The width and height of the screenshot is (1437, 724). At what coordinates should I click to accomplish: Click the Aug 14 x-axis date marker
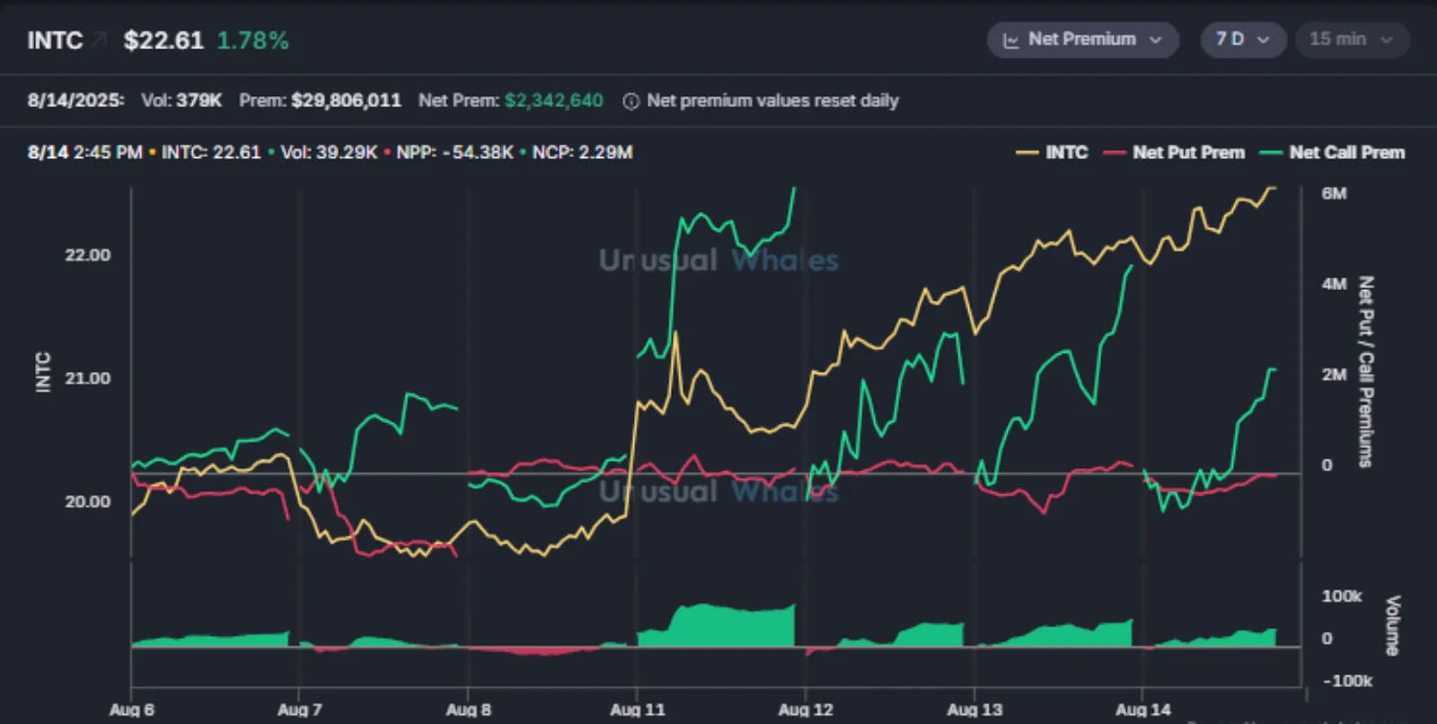pyautogui.click(x=1143, y=710)
